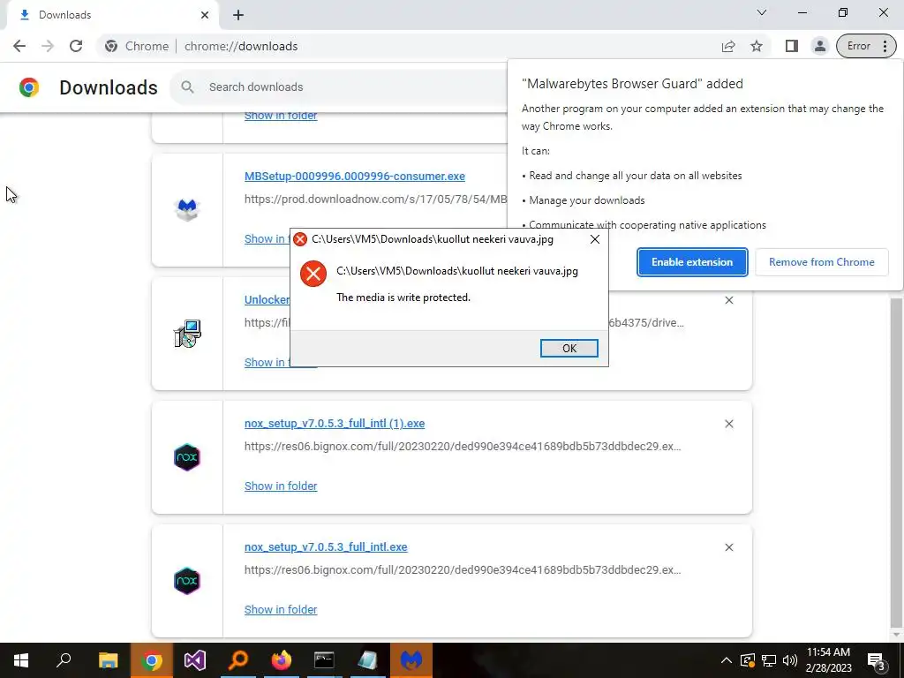
Task: Click the Chrome taskbar icon
Action: [x=152, y=660]
